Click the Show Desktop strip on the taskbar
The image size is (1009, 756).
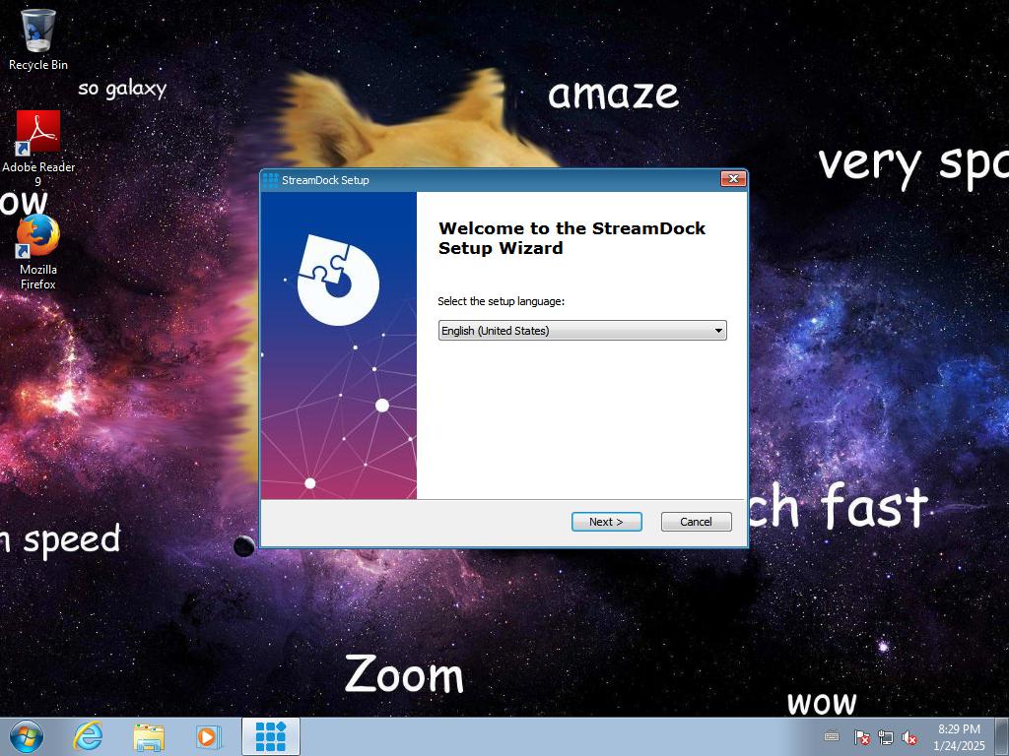pyautogui.click(x=1002, y=736)
